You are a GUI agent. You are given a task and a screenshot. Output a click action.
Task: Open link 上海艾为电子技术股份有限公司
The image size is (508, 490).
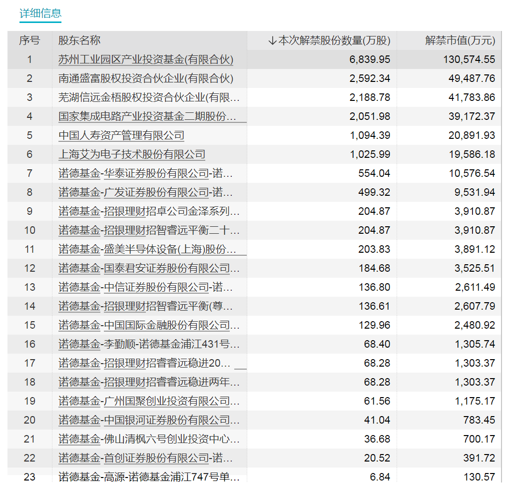[x=132, y=154]
